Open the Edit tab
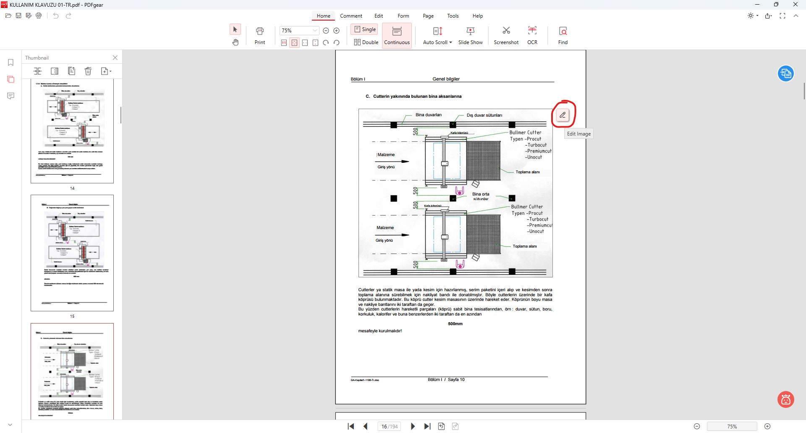Image resolution: width=806 pixels, height=433 pixels. coord(379,16)
